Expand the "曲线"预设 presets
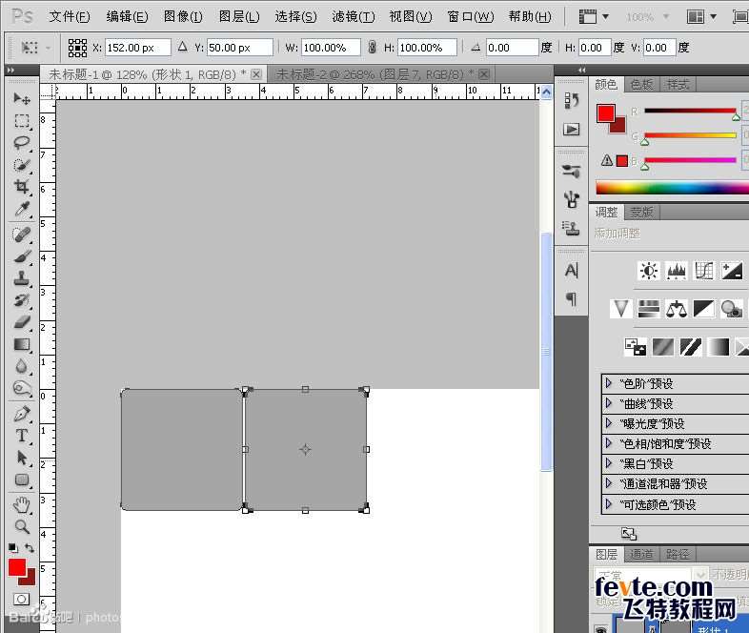This screenshot has height=633, width=749. pyautogui.click(x=609, y=403)
